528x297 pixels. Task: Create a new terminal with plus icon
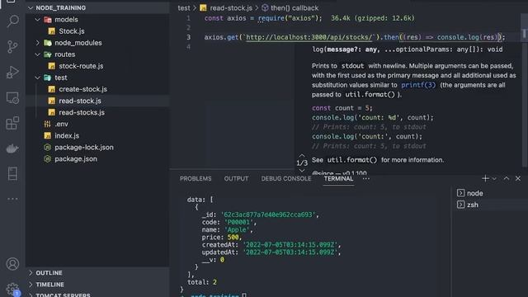pos(485,178)
